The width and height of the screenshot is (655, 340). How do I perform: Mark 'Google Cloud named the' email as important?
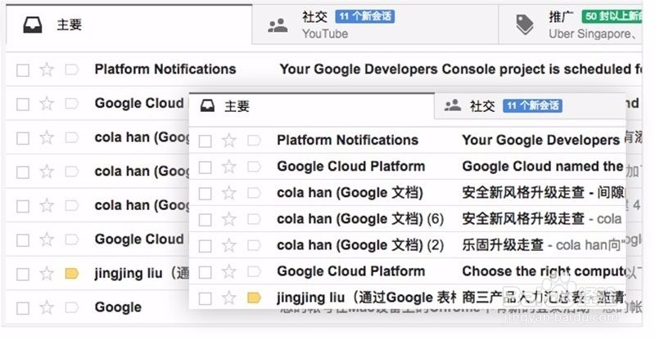pos(254,167)
